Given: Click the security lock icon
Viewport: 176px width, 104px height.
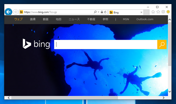Looking at the screenshot, I should pos(102,12).
